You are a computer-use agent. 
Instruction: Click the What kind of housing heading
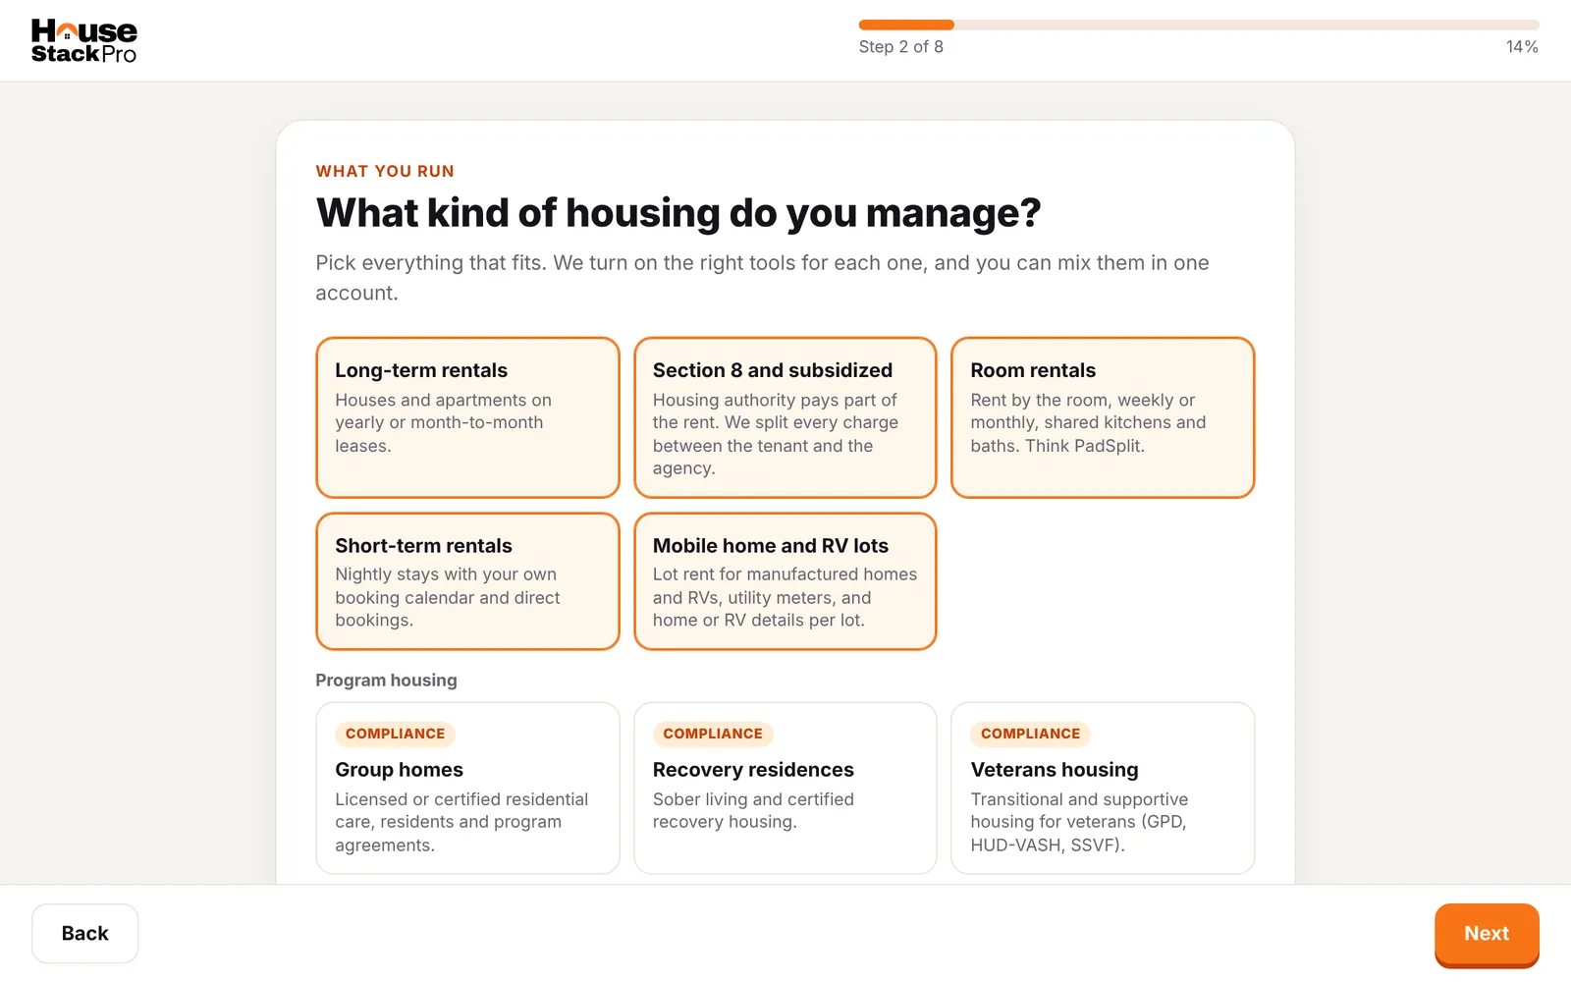[678, 213]
